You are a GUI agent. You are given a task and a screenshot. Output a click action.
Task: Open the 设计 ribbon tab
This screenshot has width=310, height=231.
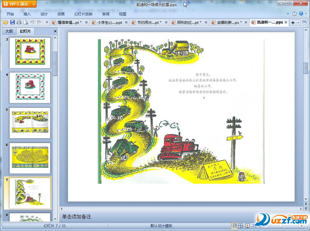44,14
